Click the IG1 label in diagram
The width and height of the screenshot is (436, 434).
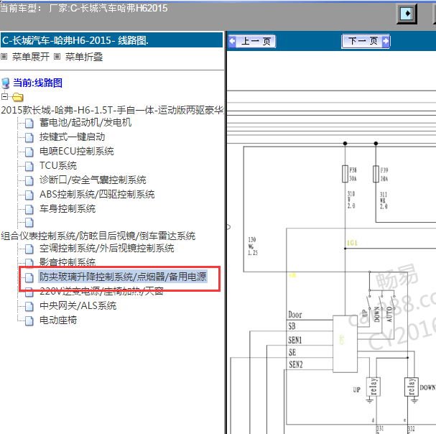pyautogui.click(x=352, y=243)
